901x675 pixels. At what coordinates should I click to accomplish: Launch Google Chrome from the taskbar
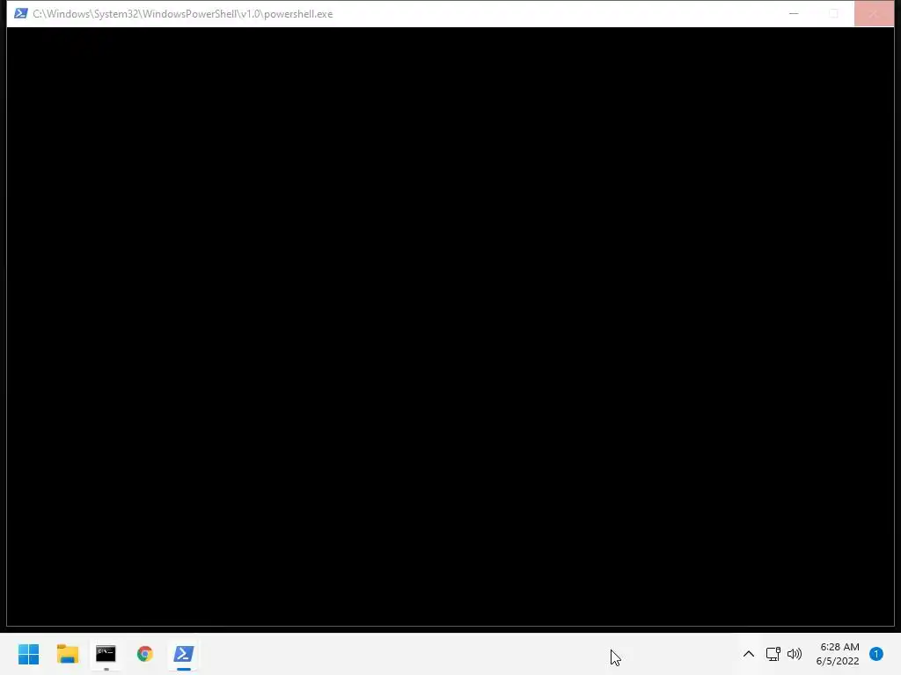[145, 654]
